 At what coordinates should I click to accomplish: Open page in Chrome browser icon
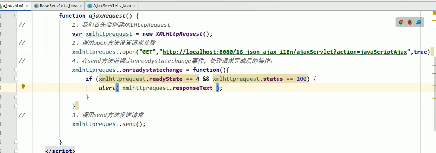401,22
